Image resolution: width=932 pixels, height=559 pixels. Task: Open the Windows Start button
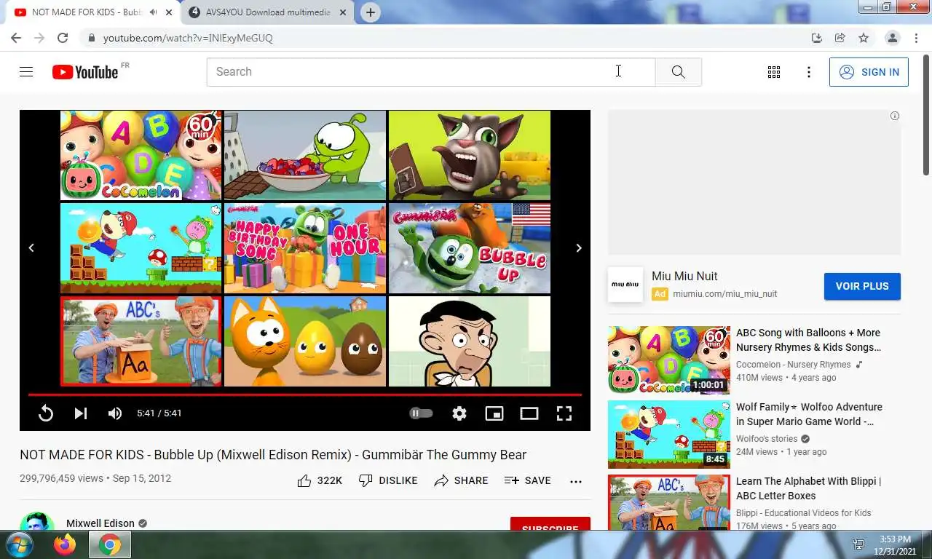[18, 544]
